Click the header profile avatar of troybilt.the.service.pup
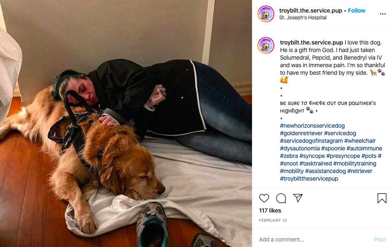 point(266,14)
